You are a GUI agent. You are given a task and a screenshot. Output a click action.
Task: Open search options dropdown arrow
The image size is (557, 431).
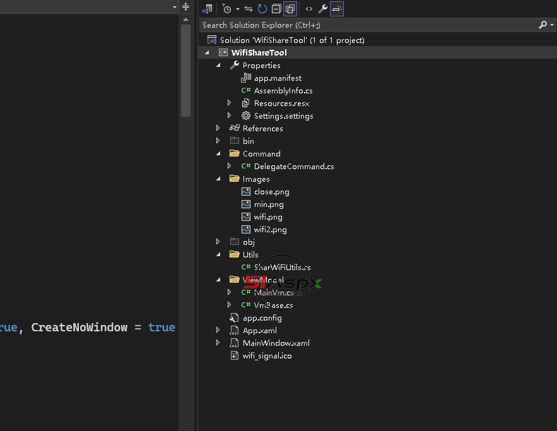click(x=552, y=25)
